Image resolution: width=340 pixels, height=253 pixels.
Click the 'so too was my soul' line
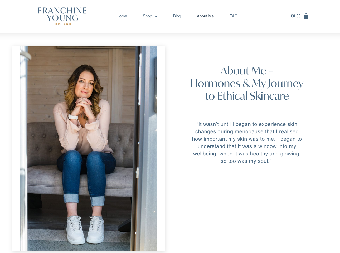pos(246,161)
